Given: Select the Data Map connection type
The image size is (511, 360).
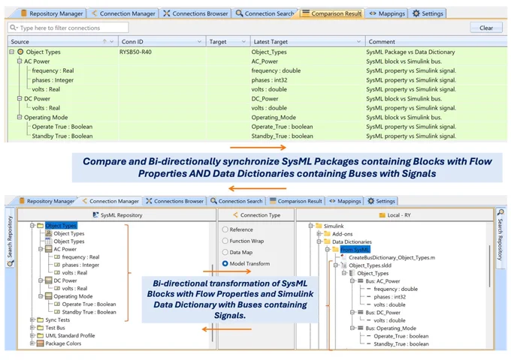Looking at the screenshot, I should click(225, 252).
